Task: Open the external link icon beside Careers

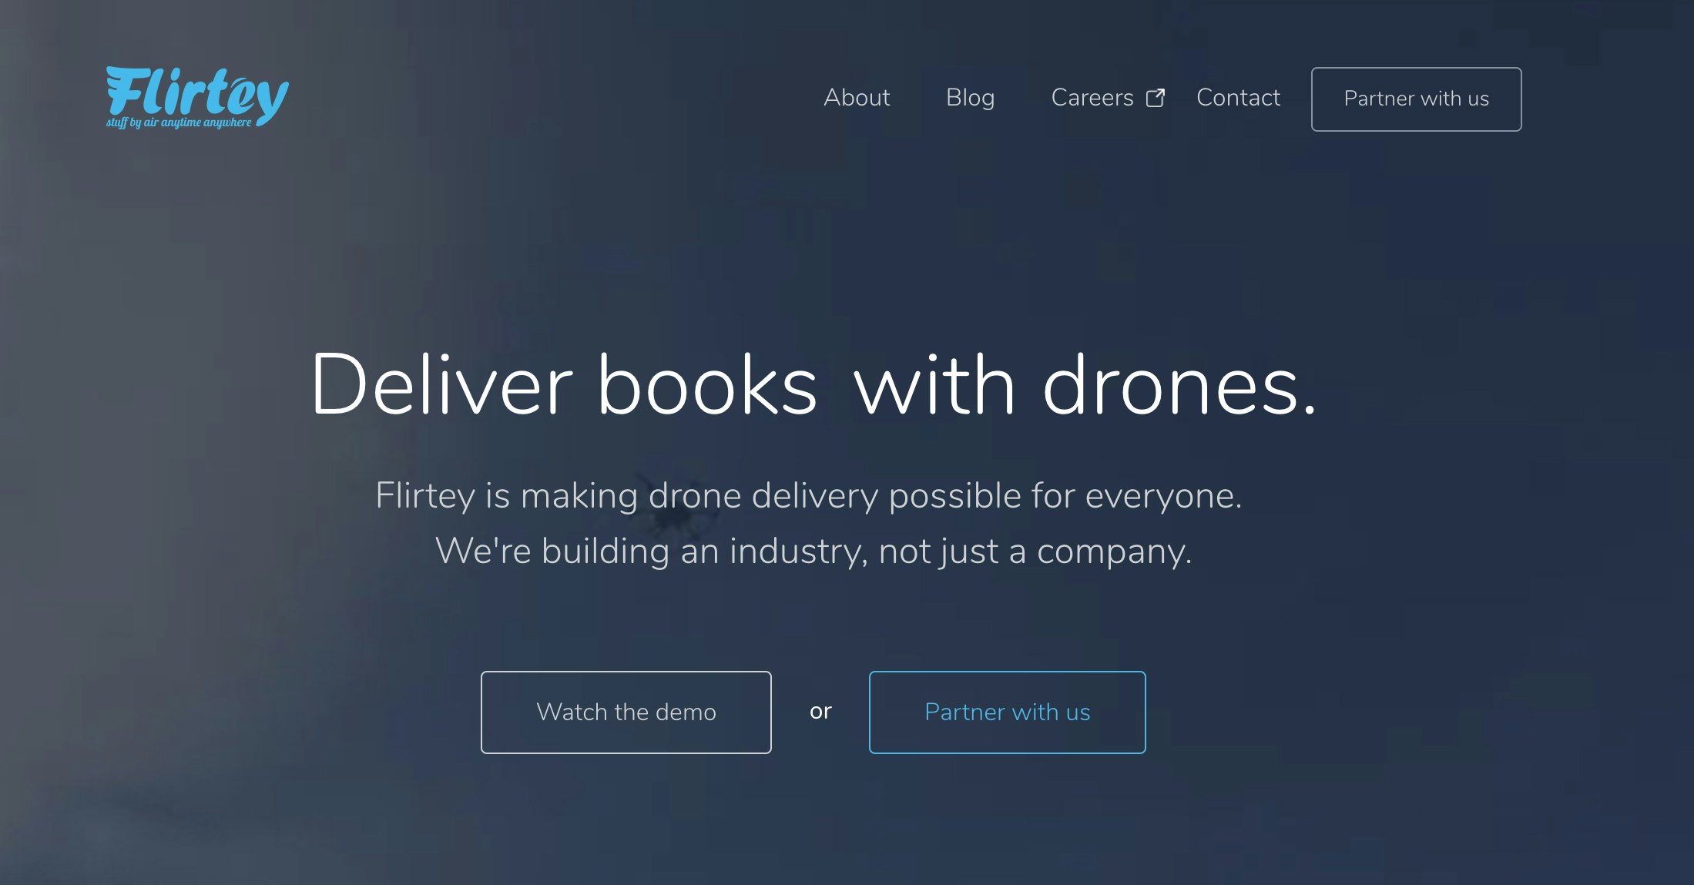Action: click(x=1156, y=98)
